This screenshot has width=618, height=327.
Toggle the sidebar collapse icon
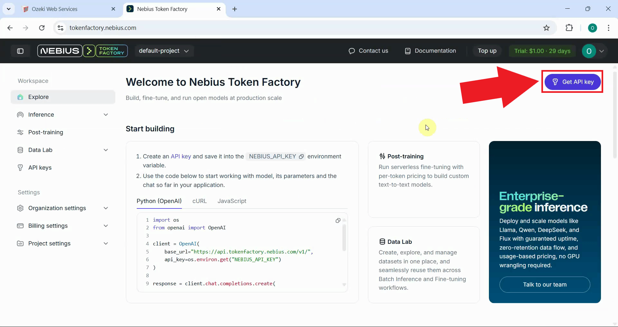point(20,51)
